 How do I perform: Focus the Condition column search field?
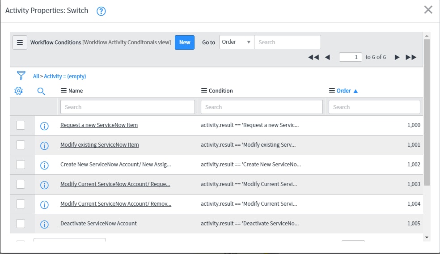tap(262, 107)
